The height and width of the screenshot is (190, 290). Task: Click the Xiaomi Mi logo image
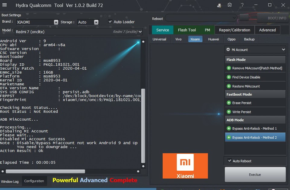tap(185, 166)
